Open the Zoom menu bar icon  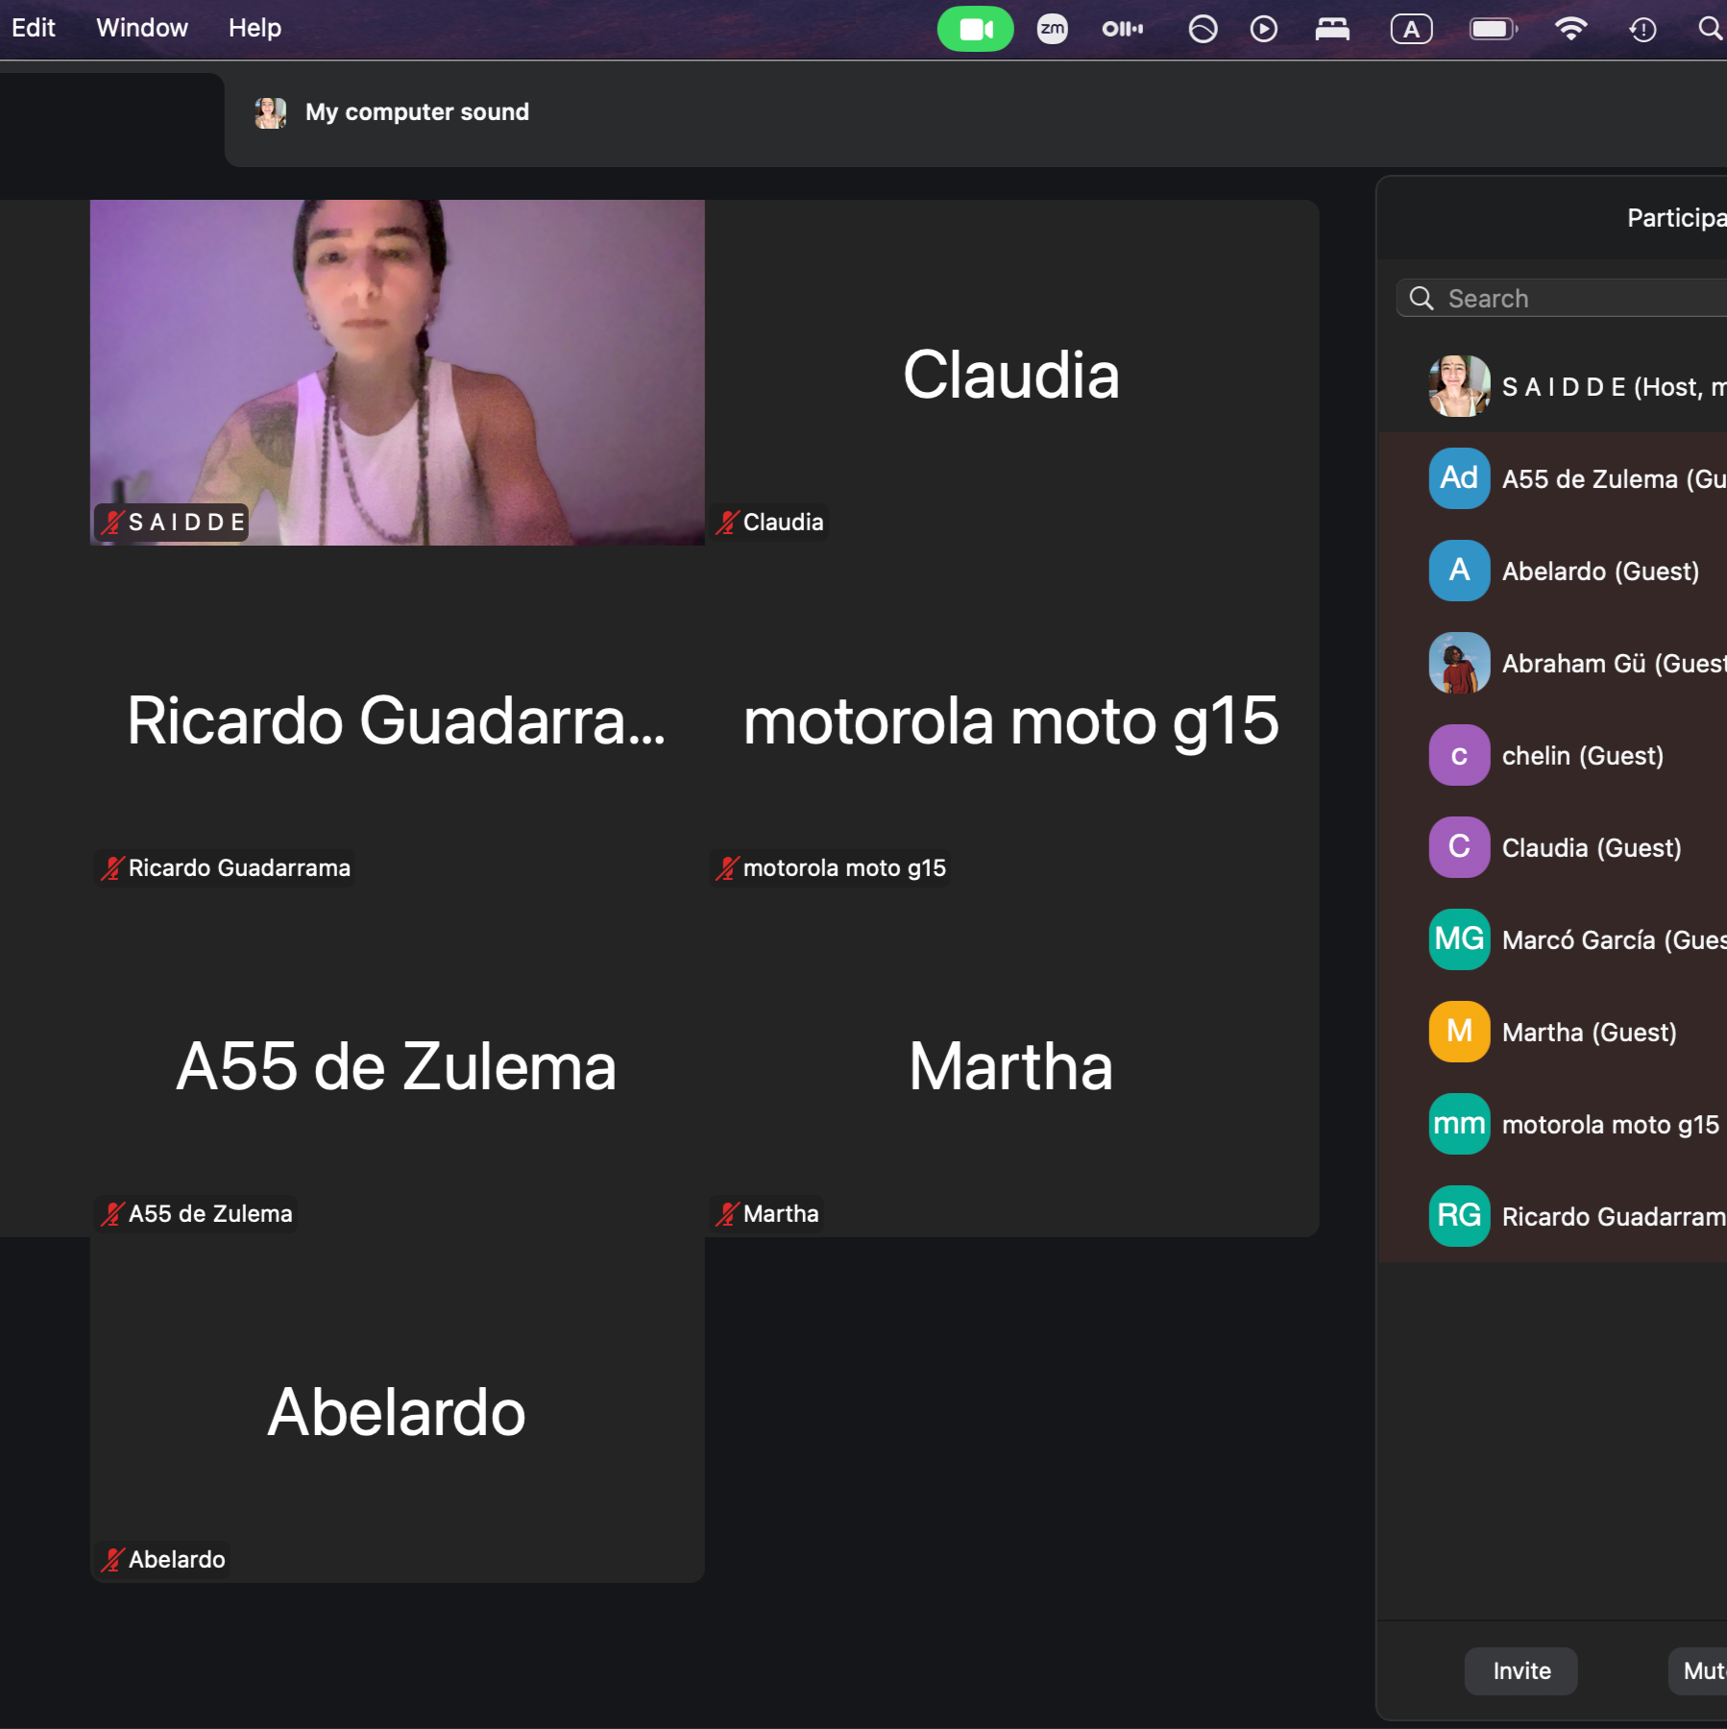point(1053,29)
